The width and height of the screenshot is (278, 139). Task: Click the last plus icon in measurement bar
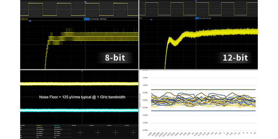133,132
